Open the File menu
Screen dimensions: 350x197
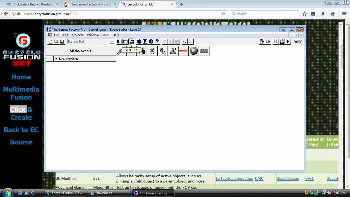pos(57,35)
